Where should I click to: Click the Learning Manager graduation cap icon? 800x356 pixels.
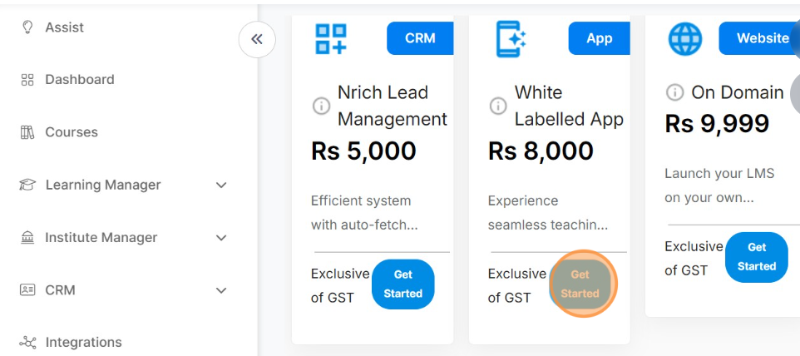(27, 185)
